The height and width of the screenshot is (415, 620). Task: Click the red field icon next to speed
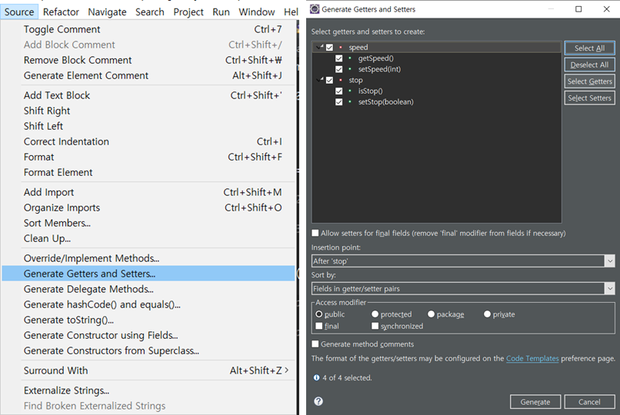341,48
